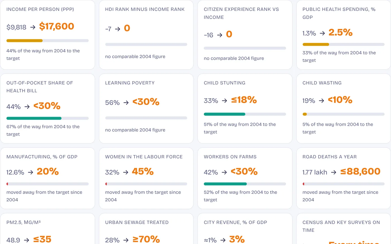391x244 pixels.
Task: Click the Public Health Spending progress bar
Action: point(344,44)
